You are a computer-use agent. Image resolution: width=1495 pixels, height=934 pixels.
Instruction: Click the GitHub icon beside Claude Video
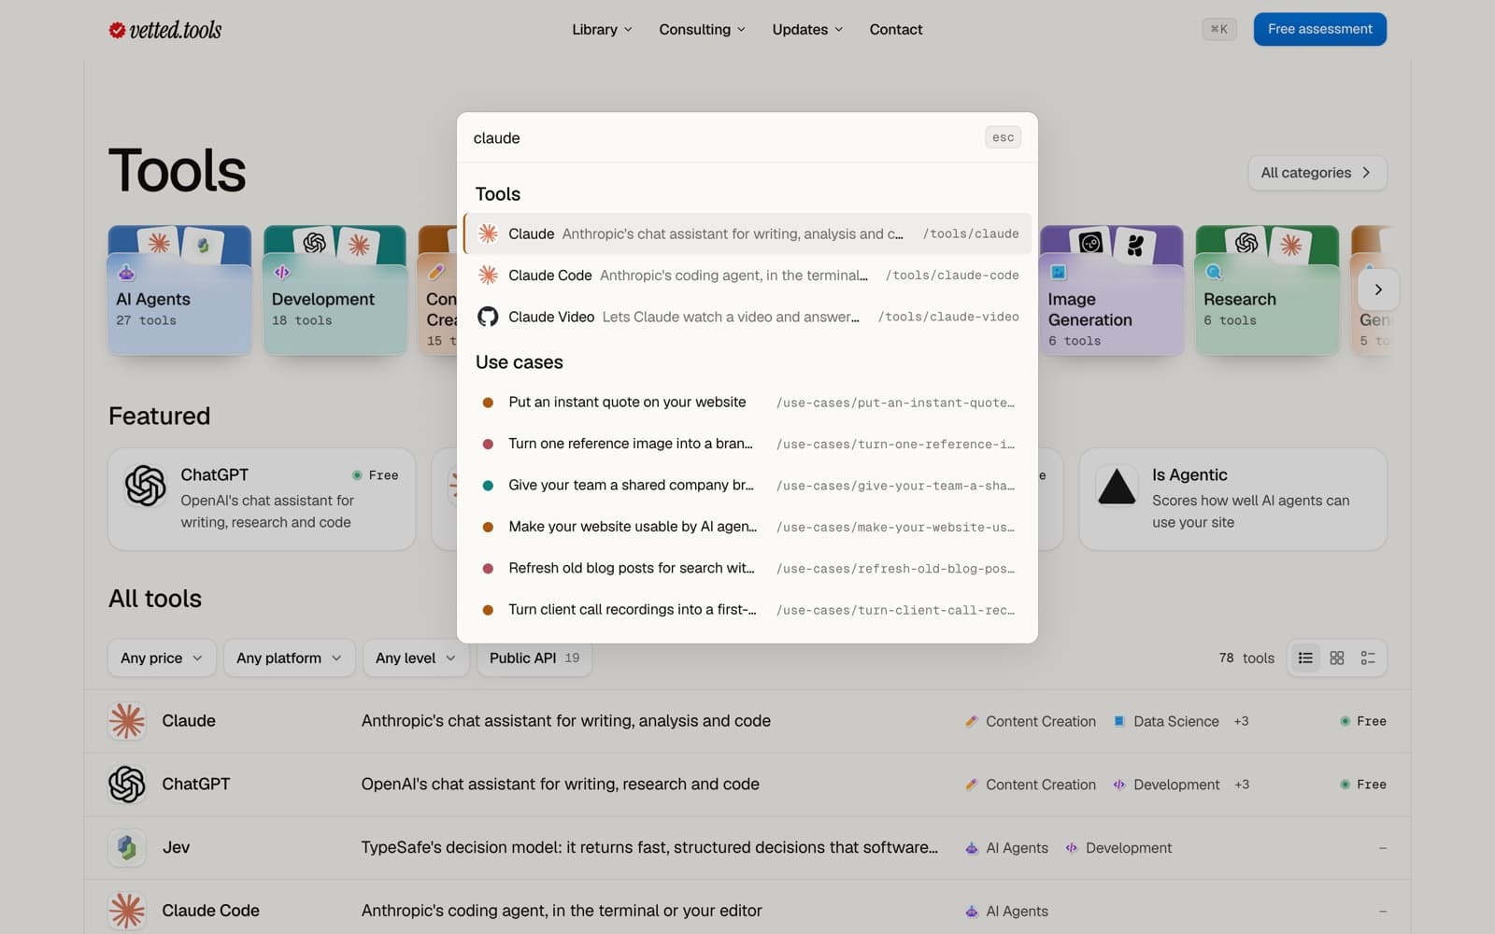click(488, 317)
